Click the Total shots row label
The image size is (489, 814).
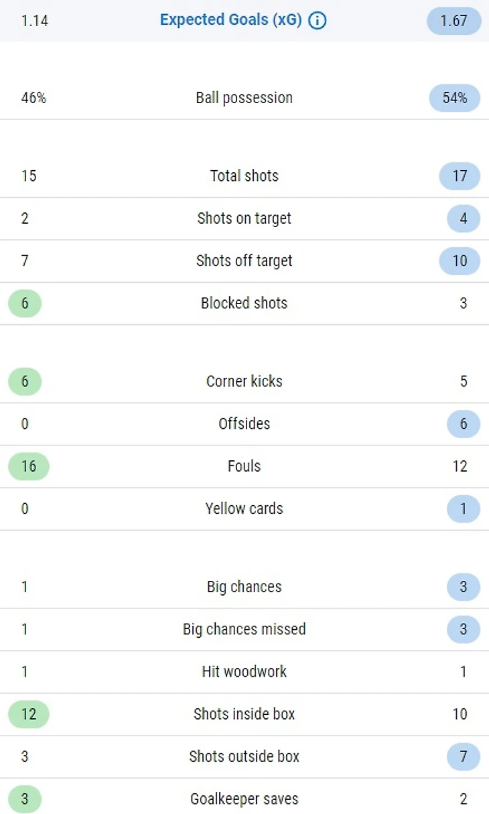(x=244, y=176)
